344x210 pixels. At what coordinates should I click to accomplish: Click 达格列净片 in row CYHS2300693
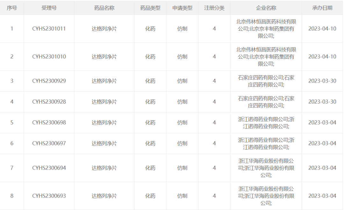click(104, 196)
